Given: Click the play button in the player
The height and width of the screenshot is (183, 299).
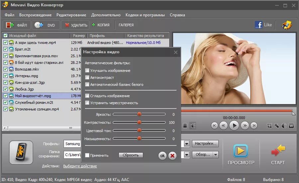Looking at the screenshot, I should click(x=234, y=125).
